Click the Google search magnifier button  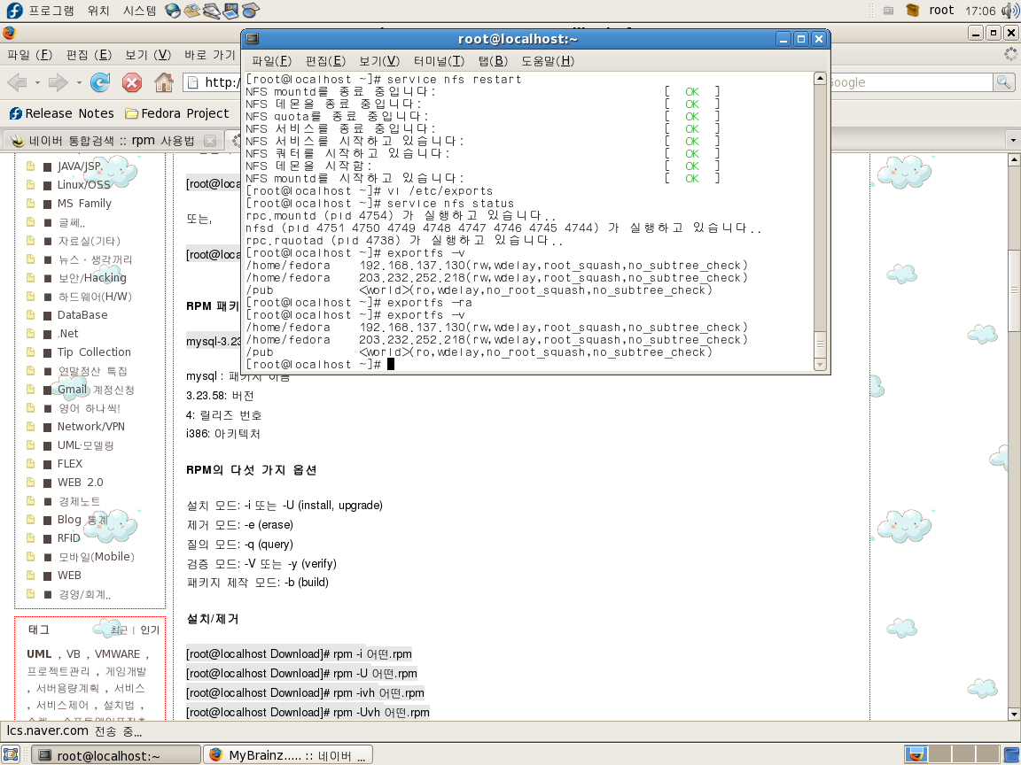pos(1003,82)
